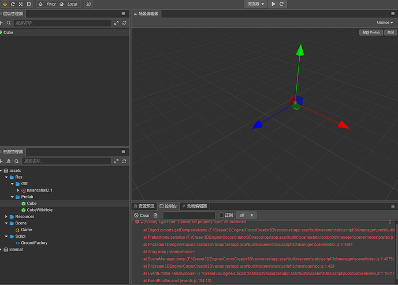Click the save Prefab button
The height and width of the screenshot is (285, 398).
(371, 32)
